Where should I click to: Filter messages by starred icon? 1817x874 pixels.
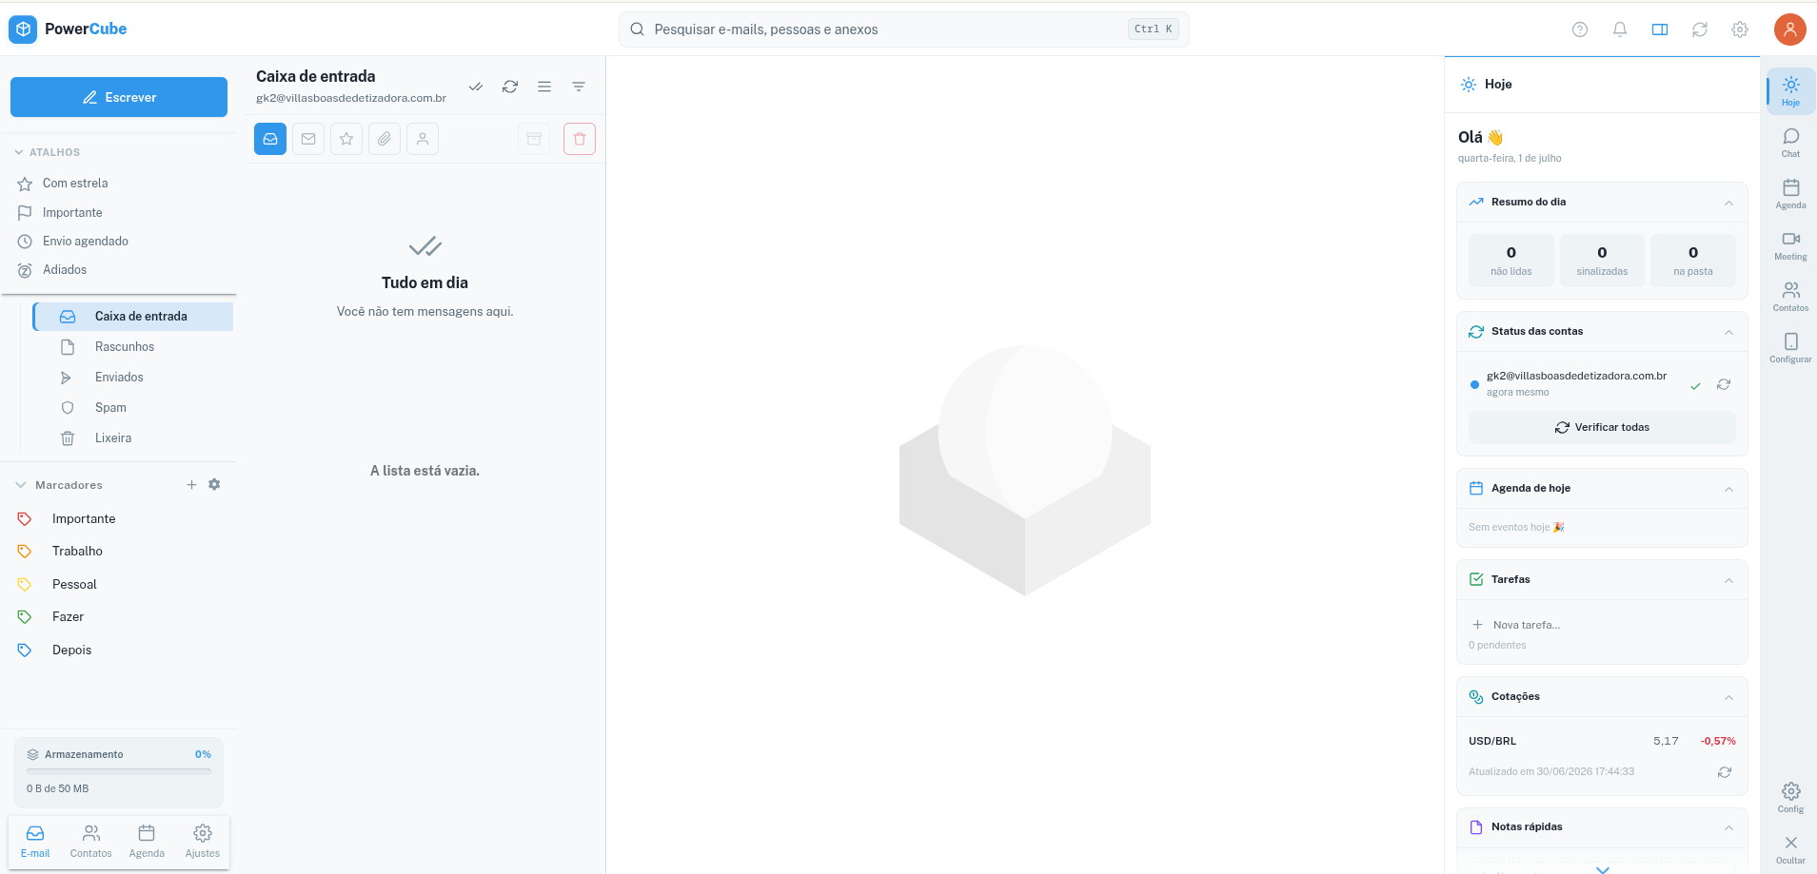click(x=346, y=139)
